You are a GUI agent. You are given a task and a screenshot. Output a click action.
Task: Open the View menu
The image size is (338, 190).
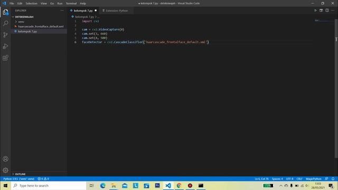click(43, 4)
